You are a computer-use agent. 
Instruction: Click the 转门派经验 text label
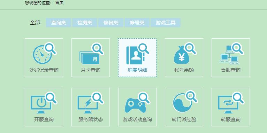click(184, 119)
